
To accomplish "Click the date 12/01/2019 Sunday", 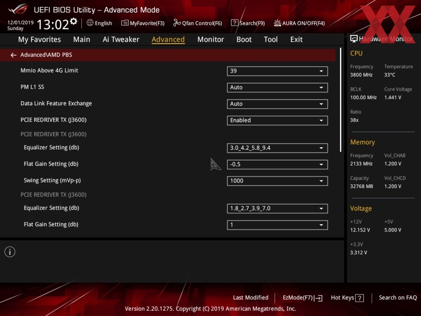I will [20, 25].
